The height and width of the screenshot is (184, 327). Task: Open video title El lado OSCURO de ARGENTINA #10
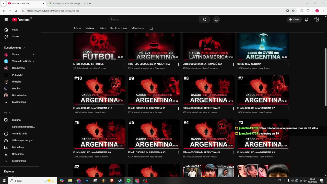pyautogui.click(x=93, y=108)
